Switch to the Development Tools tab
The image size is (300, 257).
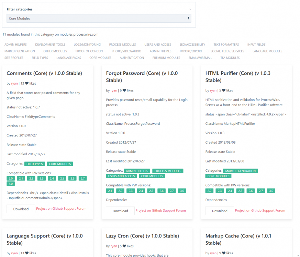tap(50, 45)
